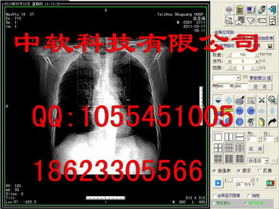Image resolution: width=279 pixels, height=209 pixels.
Task: Select the 4x2 grid layout icon
Action: [229, 148]
